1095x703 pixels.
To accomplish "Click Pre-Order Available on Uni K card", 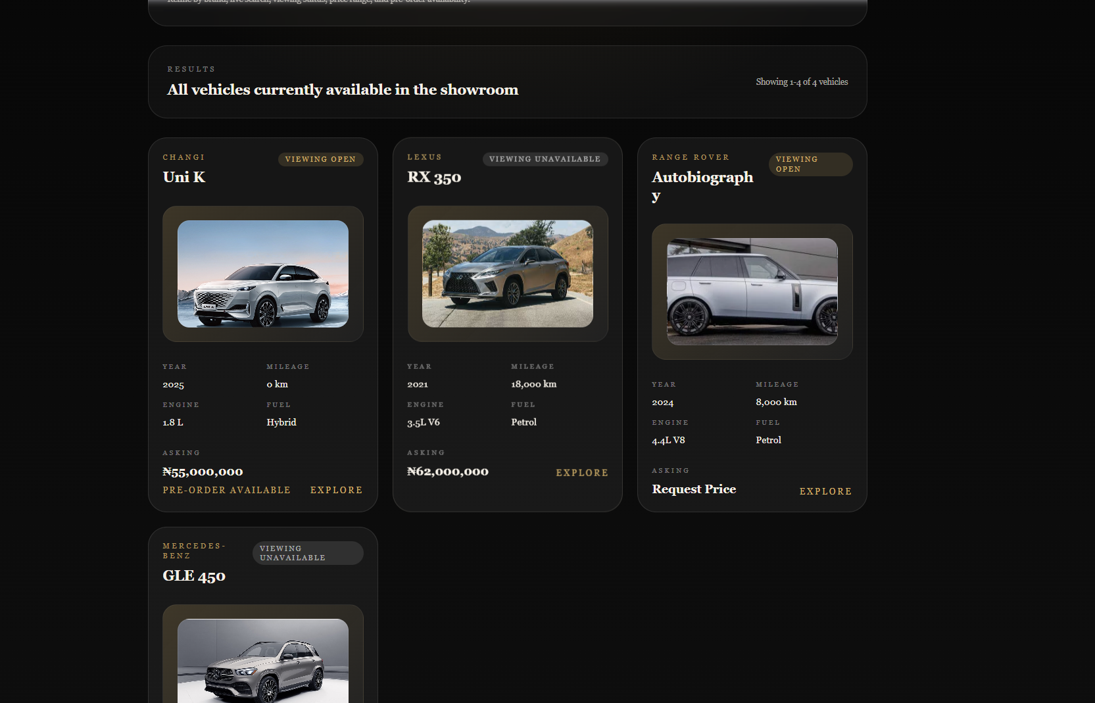I will click(226, 490).
